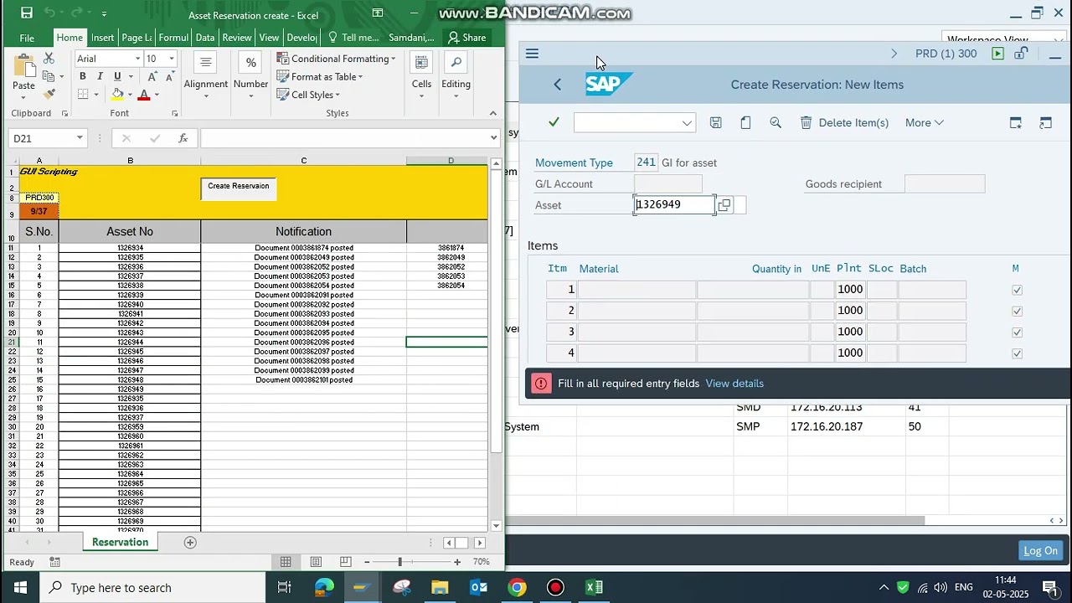Viewport: 1072px width, 603px height.
Task: Expand Conditional Formatting dropdown
Action: pos(393,59)
